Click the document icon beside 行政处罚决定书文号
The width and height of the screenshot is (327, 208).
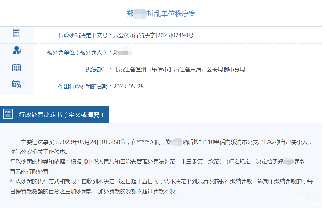click(17, 33)
